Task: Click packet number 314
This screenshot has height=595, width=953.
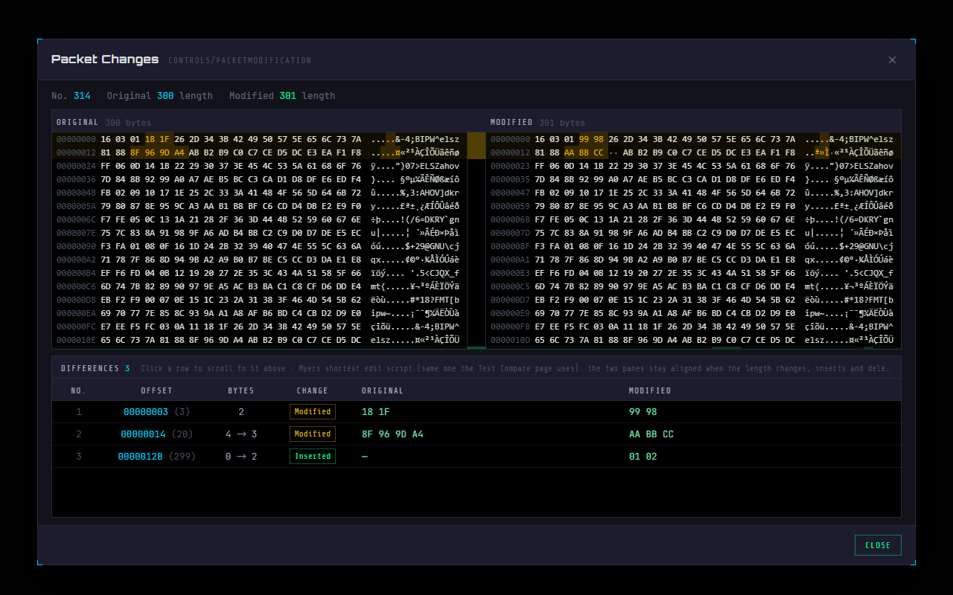Action: 82,96
